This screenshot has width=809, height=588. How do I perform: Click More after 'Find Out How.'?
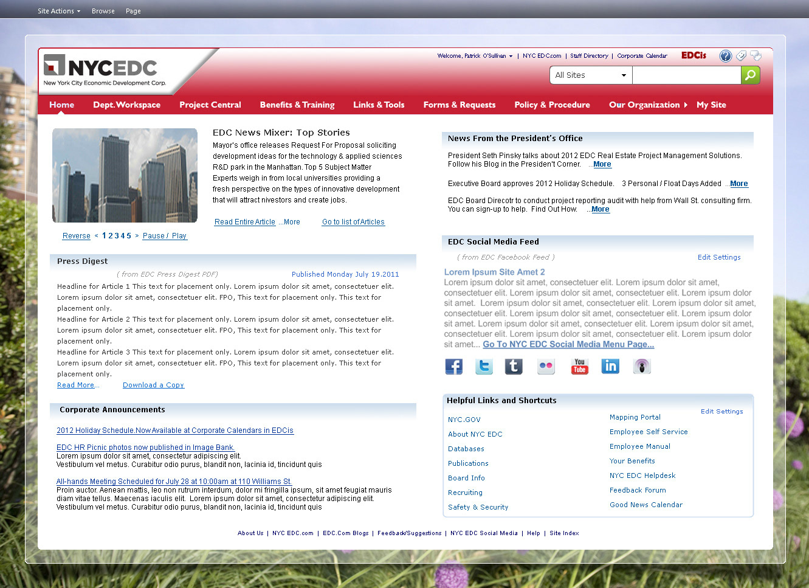(x=601, y=209)
